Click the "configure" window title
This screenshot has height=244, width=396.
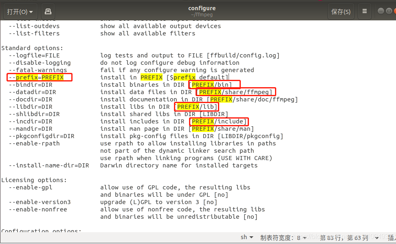[202, 8]
